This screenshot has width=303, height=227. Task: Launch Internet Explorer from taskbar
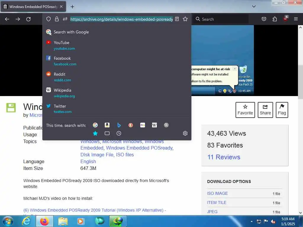tap(26, 221)
